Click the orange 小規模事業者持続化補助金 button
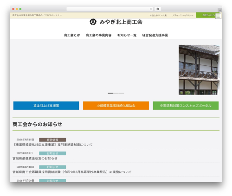The image size is (232, 196). click(116, 106)
